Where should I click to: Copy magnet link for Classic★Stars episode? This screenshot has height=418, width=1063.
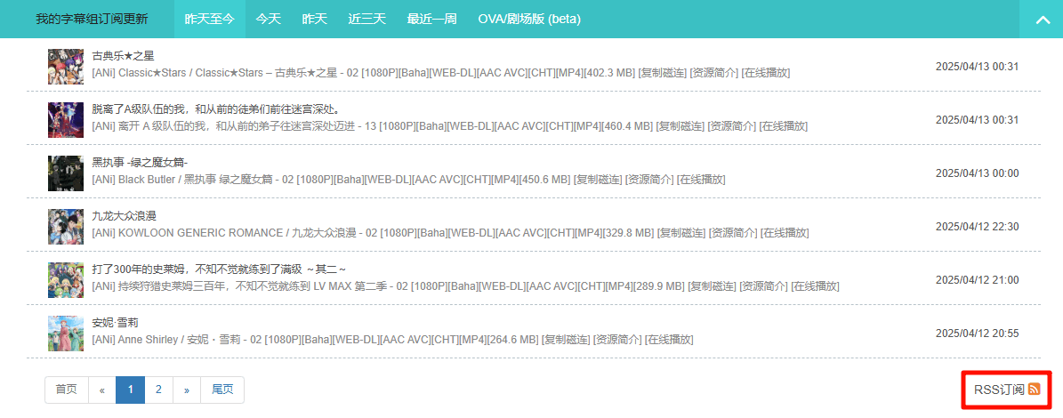pyautogui.click(x=662, y=73)
